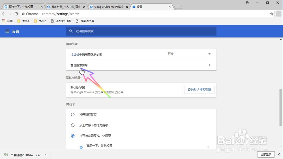Open Chrome's three-dot menu
This screenshot has height=159, width=283.
[x=279, y=14]
